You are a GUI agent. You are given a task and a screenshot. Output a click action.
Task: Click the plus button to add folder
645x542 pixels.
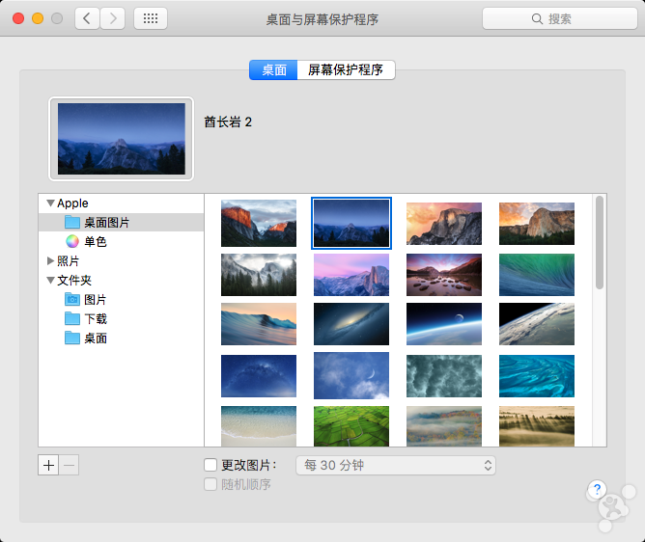pyautogui.click(x=48, y=465)
